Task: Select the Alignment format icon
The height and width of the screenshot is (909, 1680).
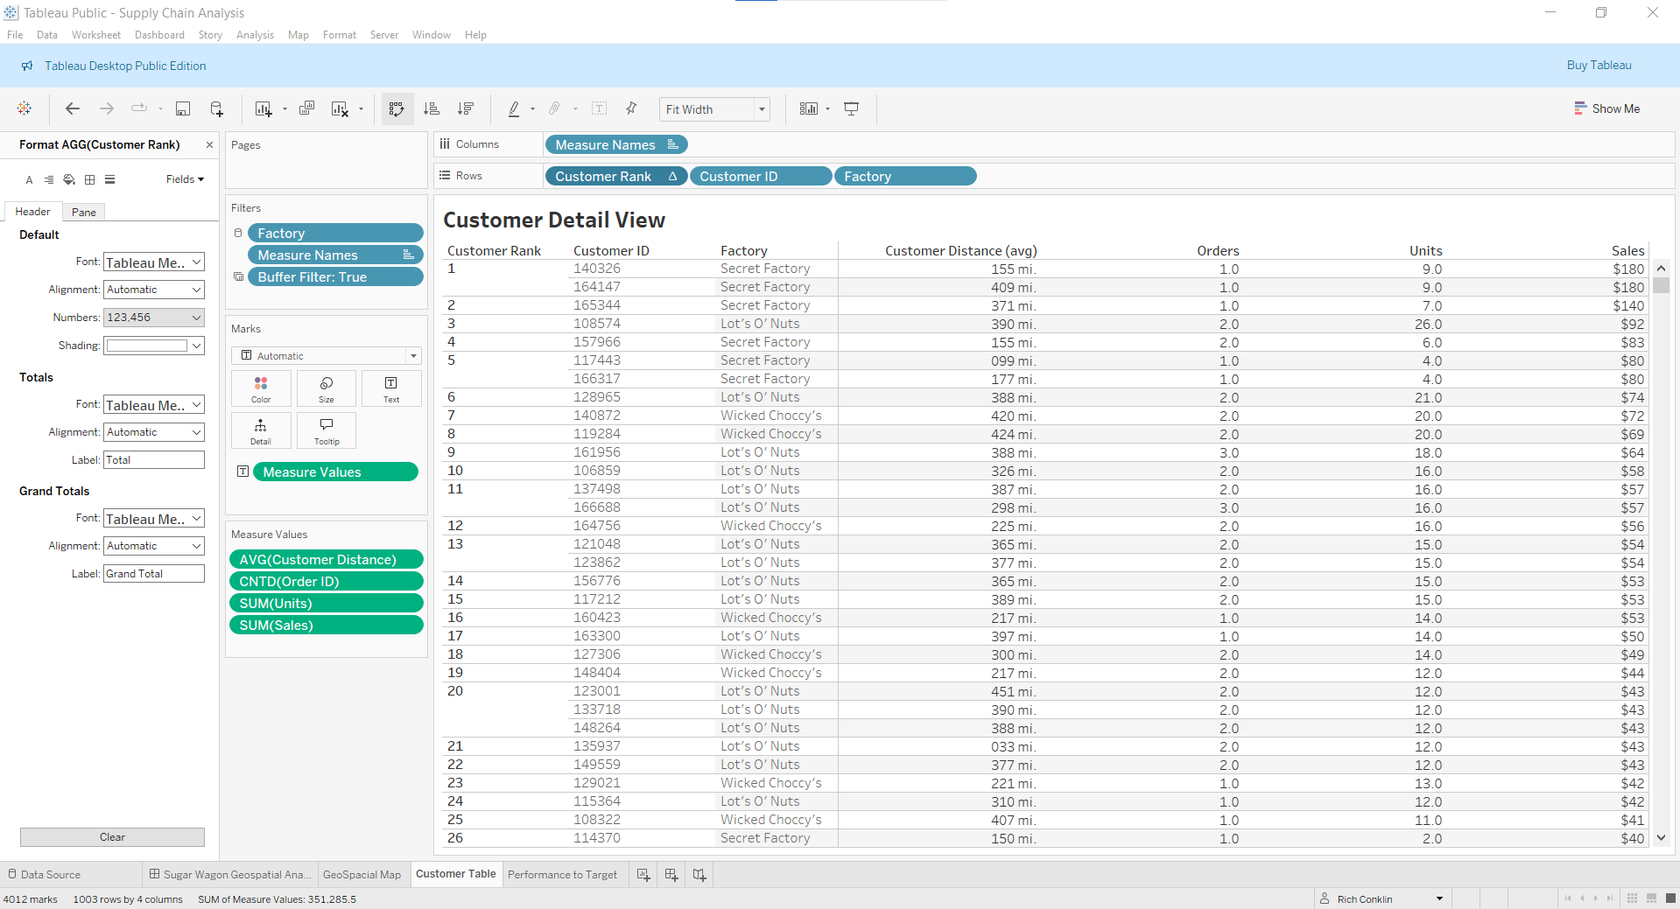Action: [49, 179]
